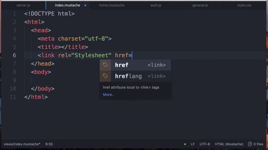
Task: Click the </html> closing tag on line 11
Action: point(36,97)
